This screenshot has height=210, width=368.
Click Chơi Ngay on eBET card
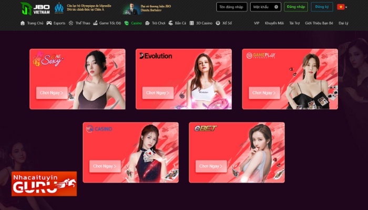211,166
